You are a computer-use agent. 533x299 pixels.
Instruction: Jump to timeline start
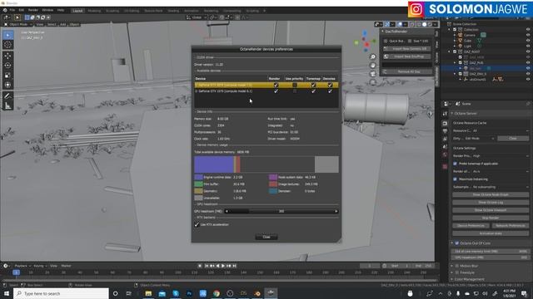[207, 266]
